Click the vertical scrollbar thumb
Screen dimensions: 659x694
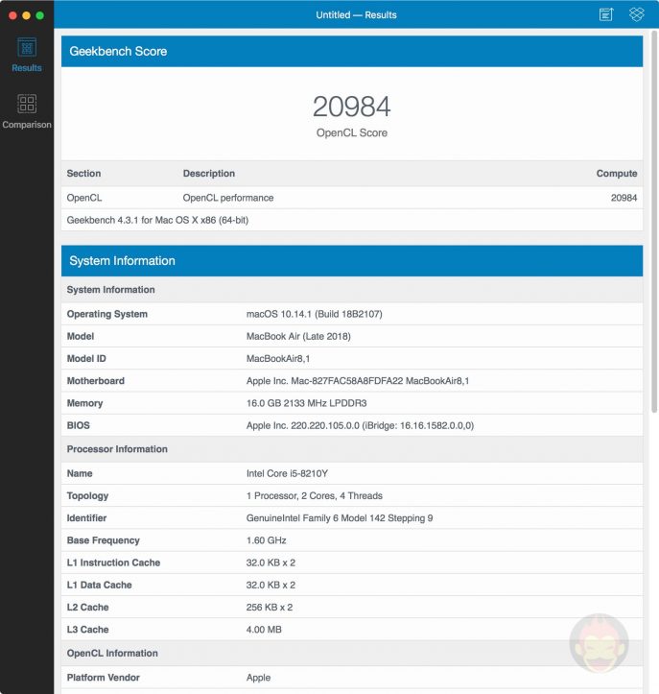[654, 221]
